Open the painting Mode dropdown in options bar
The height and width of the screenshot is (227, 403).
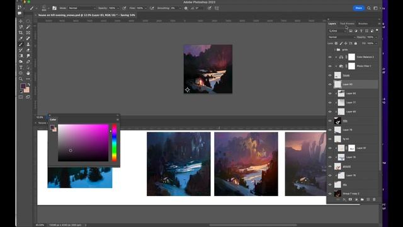(x=82, y=8)
